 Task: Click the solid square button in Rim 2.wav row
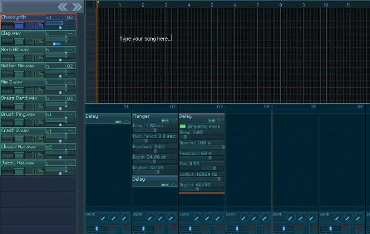click(x=19, y=90)
